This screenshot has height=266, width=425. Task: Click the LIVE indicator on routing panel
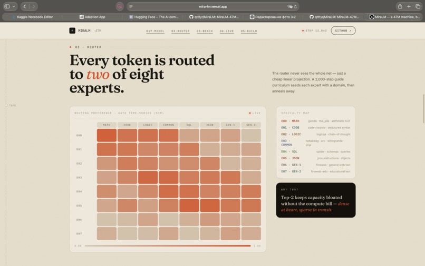click(x=255, y=113)
